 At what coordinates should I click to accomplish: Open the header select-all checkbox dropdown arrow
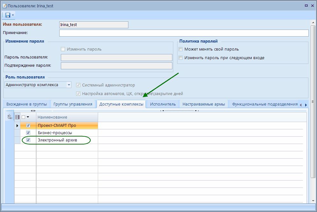point(28,117)
